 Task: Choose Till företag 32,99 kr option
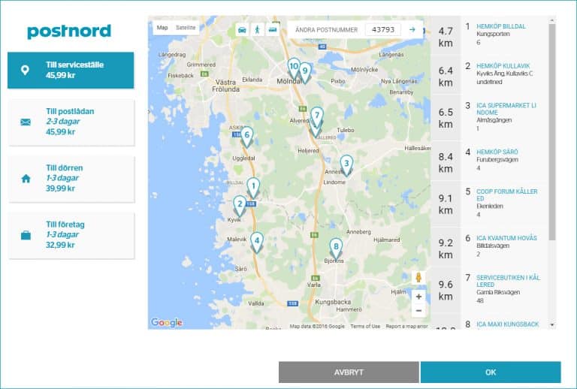click(71, 235)
